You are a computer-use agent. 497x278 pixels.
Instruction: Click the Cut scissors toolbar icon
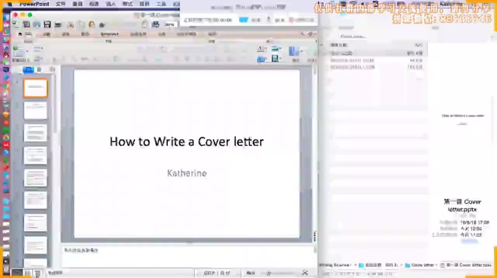[x=71, y=24]
